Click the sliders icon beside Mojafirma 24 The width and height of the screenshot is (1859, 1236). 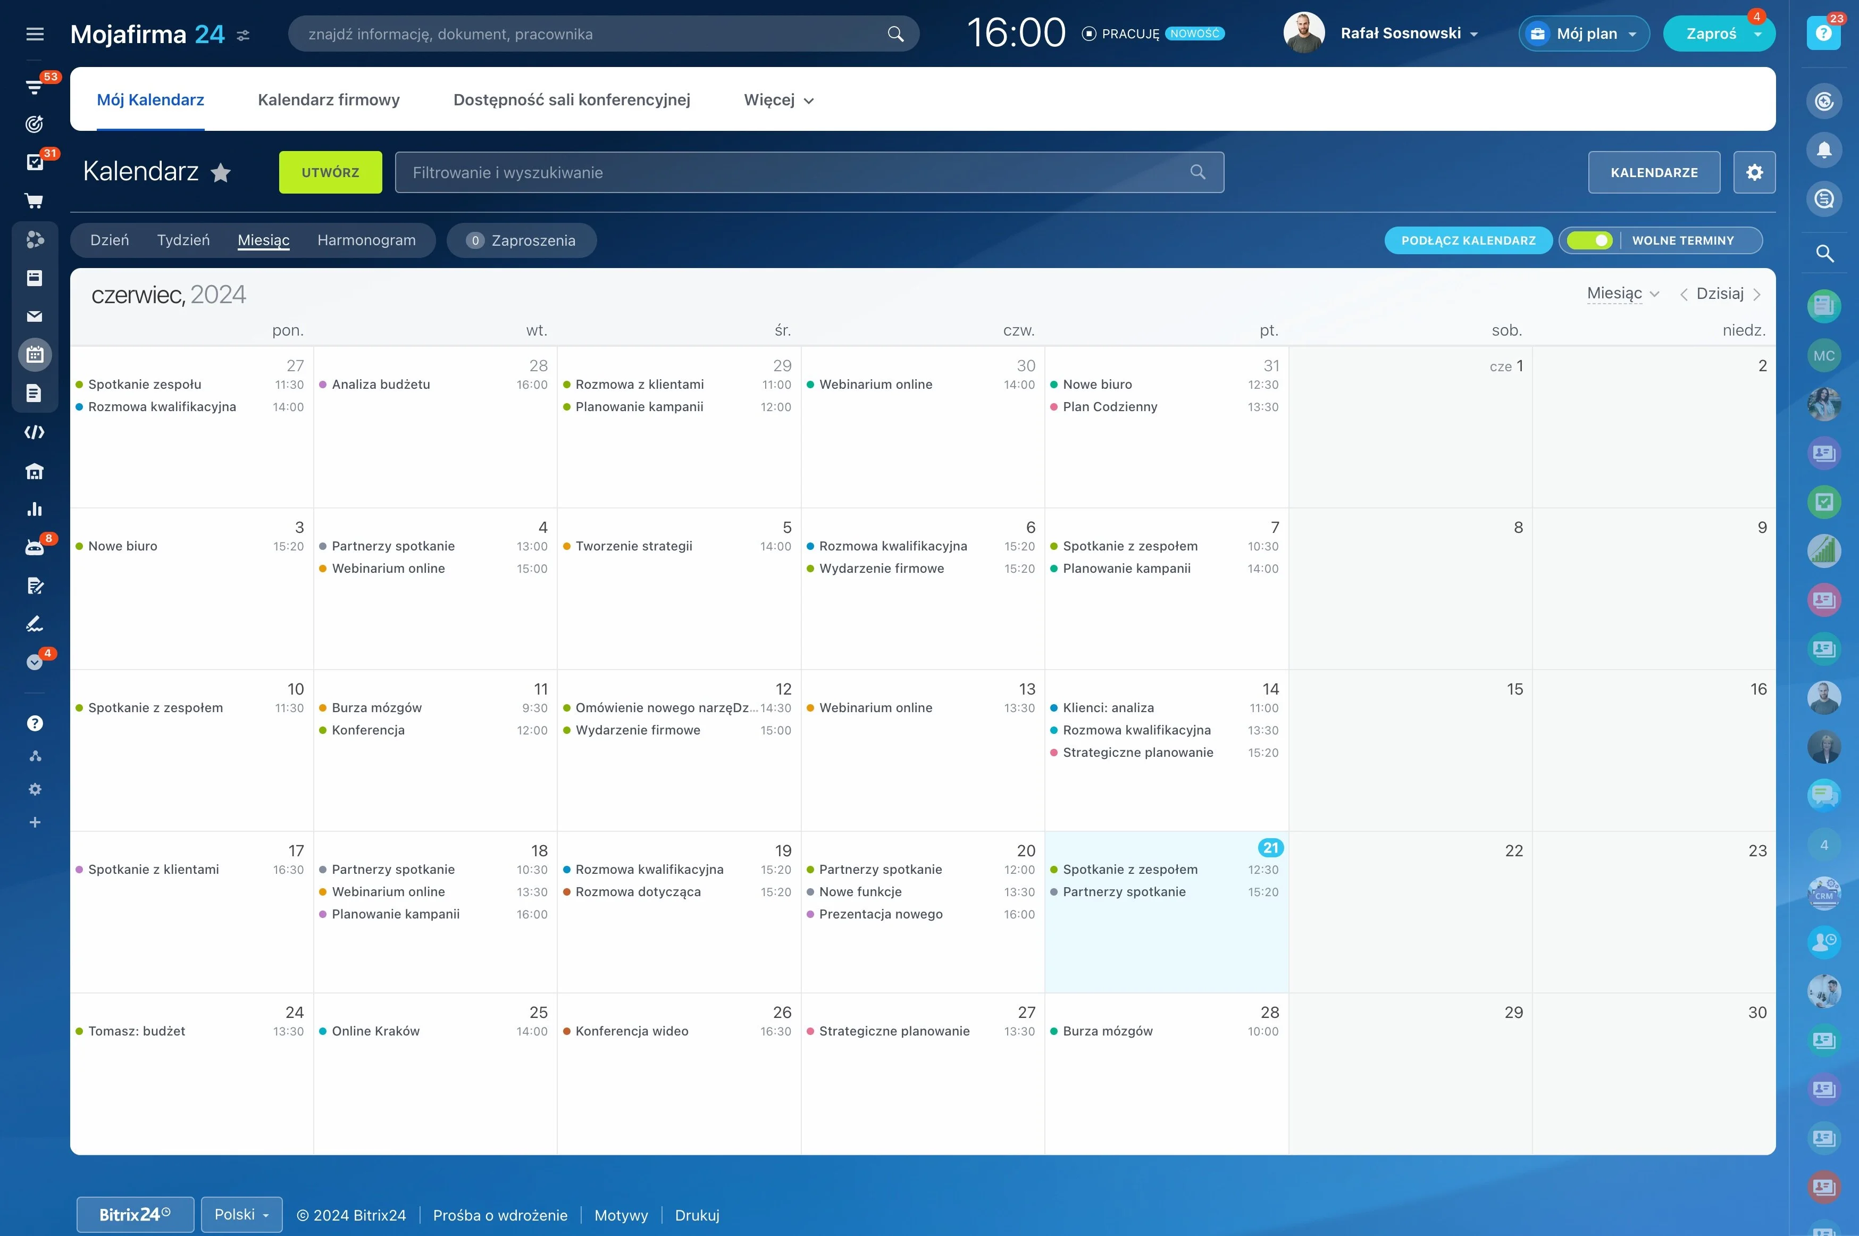pyautogui.click(x=244, y=36)
